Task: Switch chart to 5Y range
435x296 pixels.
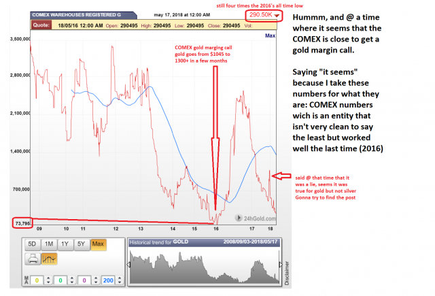Action: tap(82, 244)
